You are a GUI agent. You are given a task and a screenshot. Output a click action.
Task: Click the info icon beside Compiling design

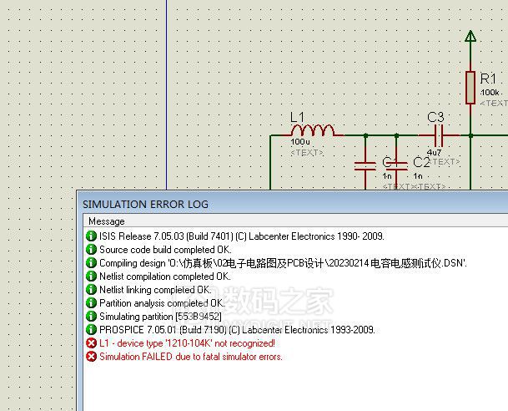(92, 263)
